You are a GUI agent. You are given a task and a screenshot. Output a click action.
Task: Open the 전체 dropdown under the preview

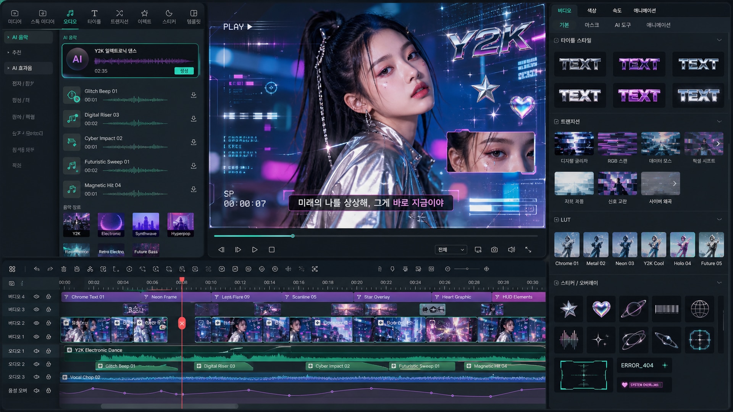pyautogui.click(x=451, y=249)
